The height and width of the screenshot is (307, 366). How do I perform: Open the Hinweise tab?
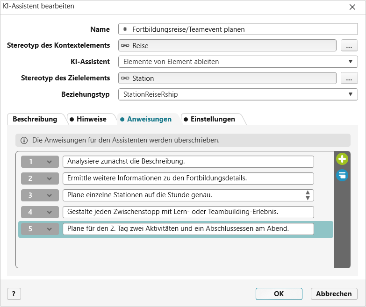click(91, 119)
